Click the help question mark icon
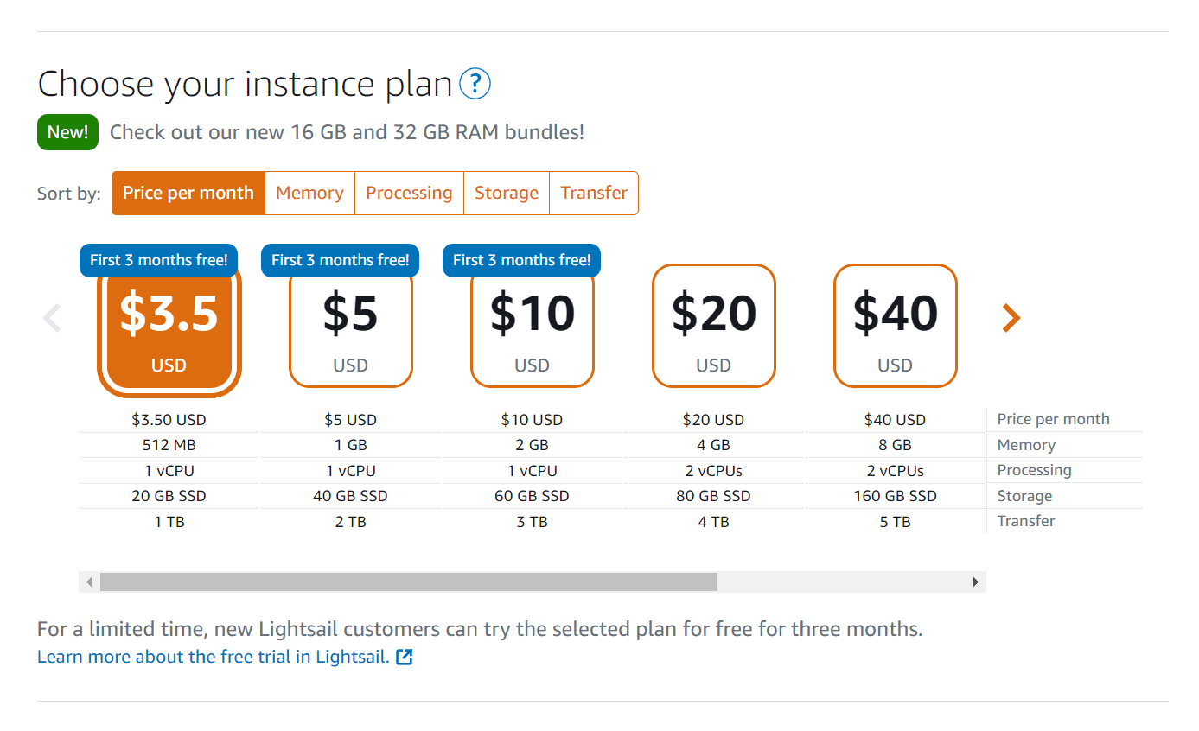1199x731 pixels. coord(475,84)
